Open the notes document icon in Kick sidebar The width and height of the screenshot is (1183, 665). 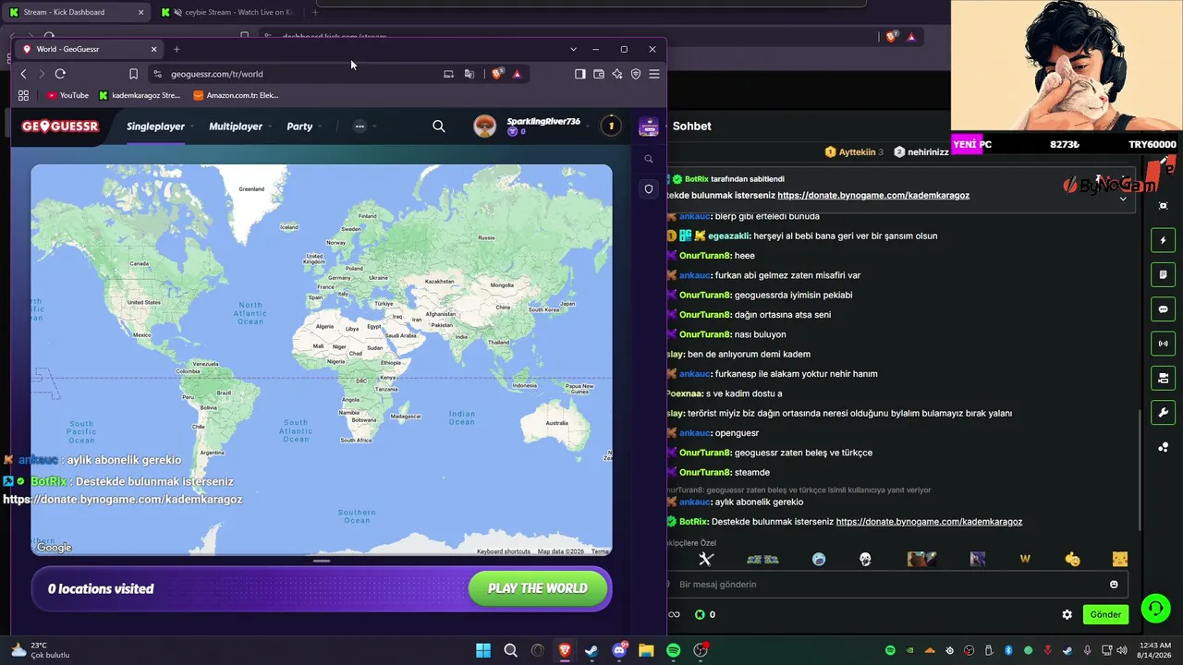[x=1164, y=274]
